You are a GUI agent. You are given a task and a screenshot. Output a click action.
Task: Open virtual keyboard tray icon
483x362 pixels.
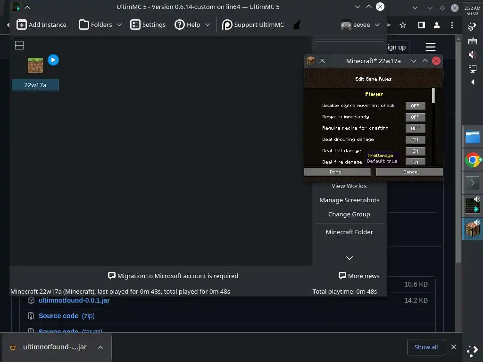pos(473,41)
